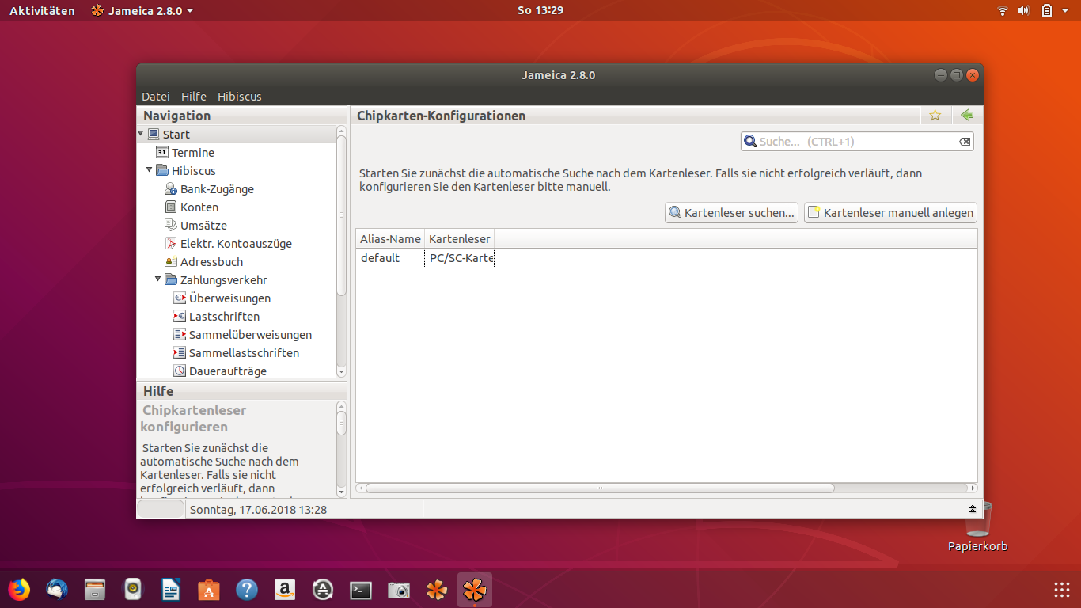Click the Überweisungen icon
The width and height of the screenshot is (1081, 608).
180,298
